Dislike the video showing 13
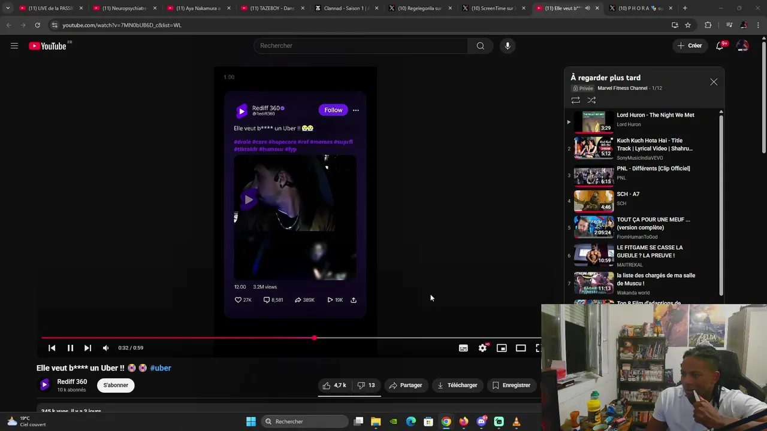 pos(366,386)
